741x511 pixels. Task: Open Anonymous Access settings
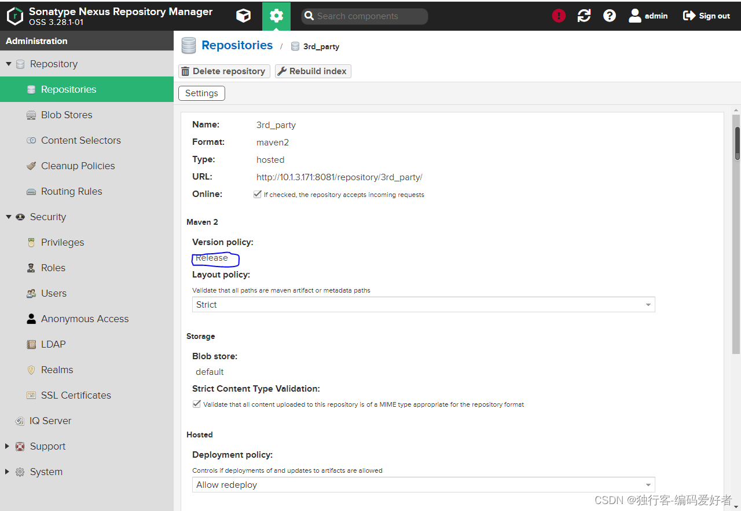click(85, 319)
